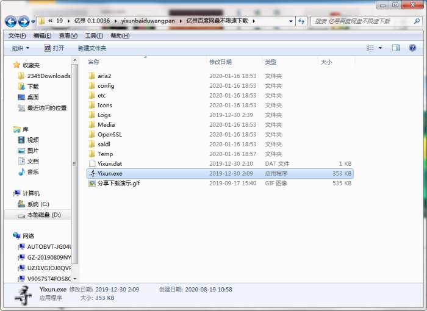The image size is (427, 311).
Task: Click the Back navigation arrow
Action: click(x=11, y=21)
